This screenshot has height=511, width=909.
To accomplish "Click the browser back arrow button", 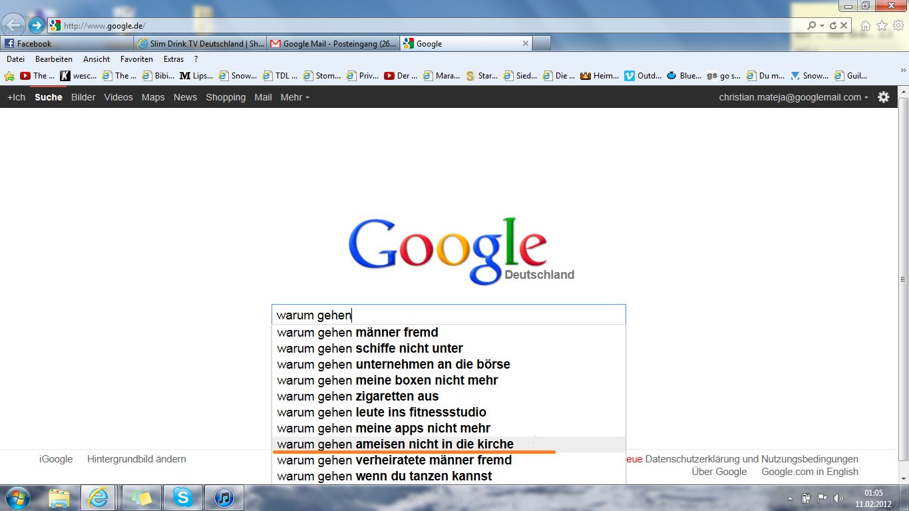I will 13,25.
